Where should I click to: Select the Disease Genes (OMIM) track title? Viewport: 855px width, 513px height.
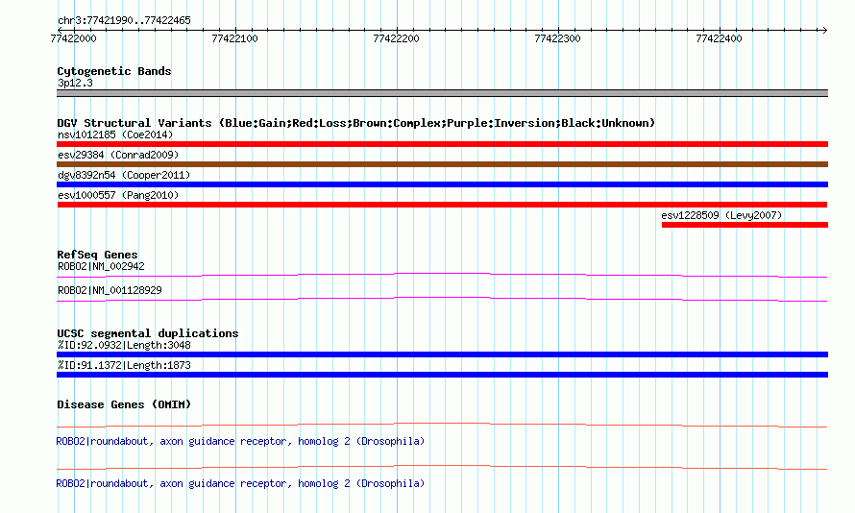[x=124, y=404]
